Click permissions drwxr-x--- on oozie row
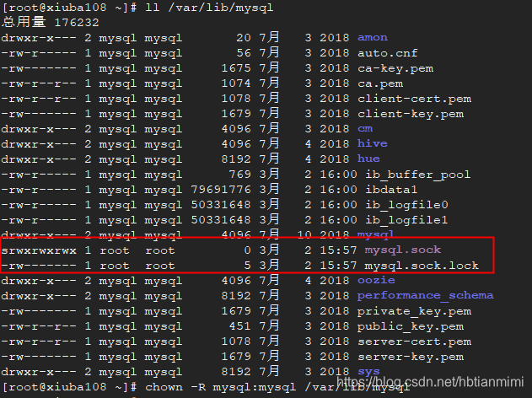This screenshot has height=398, width=532. pyautogui.click(x=39, y=281)
